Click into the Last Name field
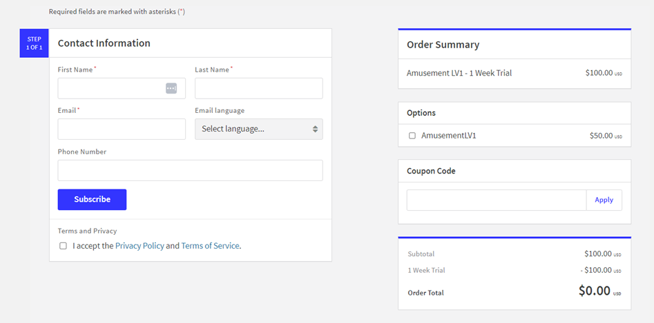 [x=258, y=88]
